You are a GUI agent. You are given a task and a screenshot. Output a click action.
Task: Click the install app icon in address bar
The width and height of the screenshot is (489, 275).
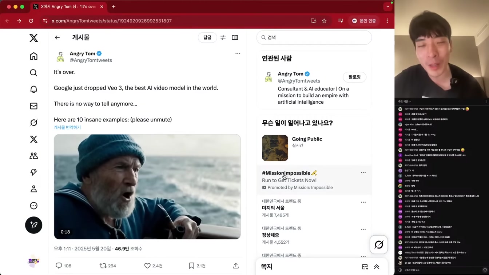[313, 21]
